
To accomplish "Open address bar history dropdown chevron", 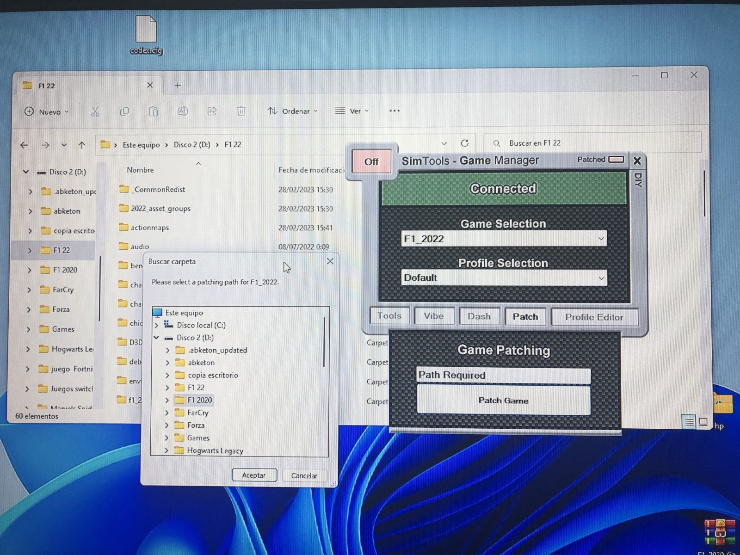I will [x=444, y=143].
